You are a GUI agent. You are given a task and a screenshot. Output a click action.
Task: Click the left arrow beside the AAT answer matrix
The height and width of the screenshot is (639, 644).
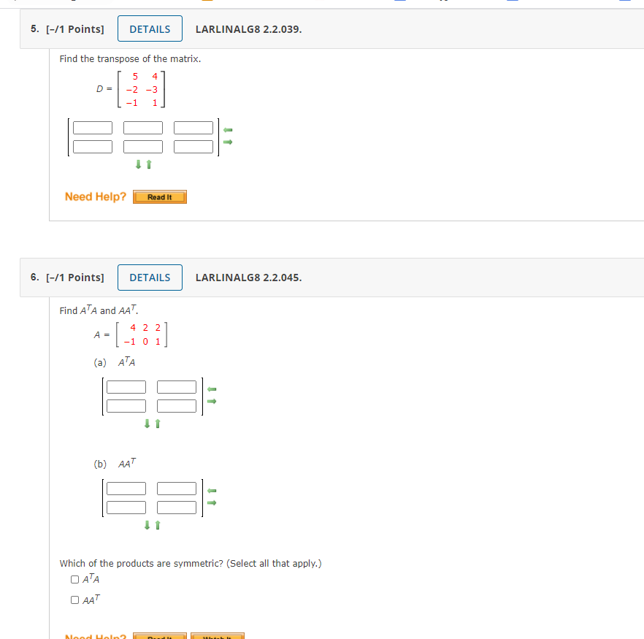[x=211, y=490]
